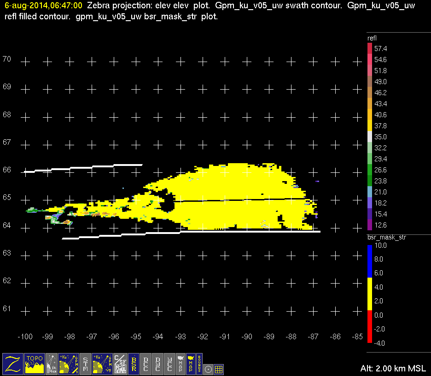Click the WCC icon

169,363
